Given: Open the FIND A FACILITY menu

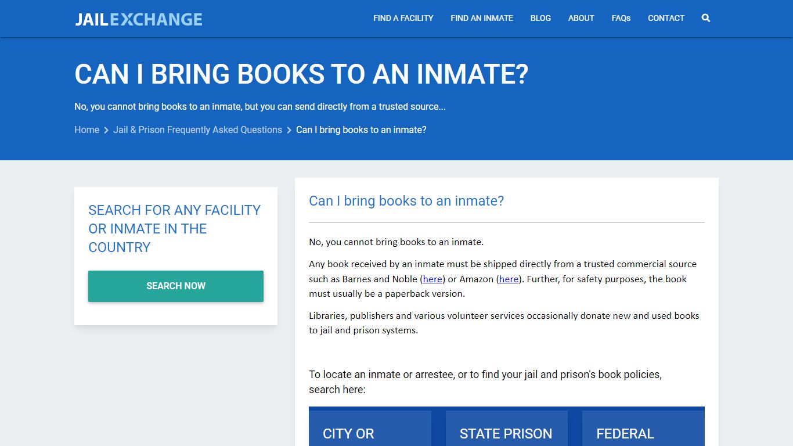Looking at the screenshot, I should (403, 18).
